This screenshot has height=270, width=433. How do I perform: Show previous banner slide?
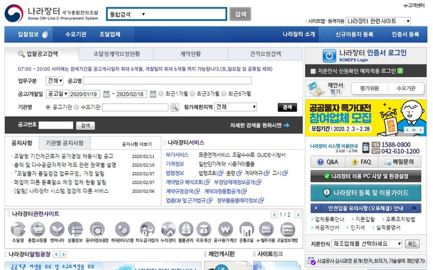tap(408, 130)
